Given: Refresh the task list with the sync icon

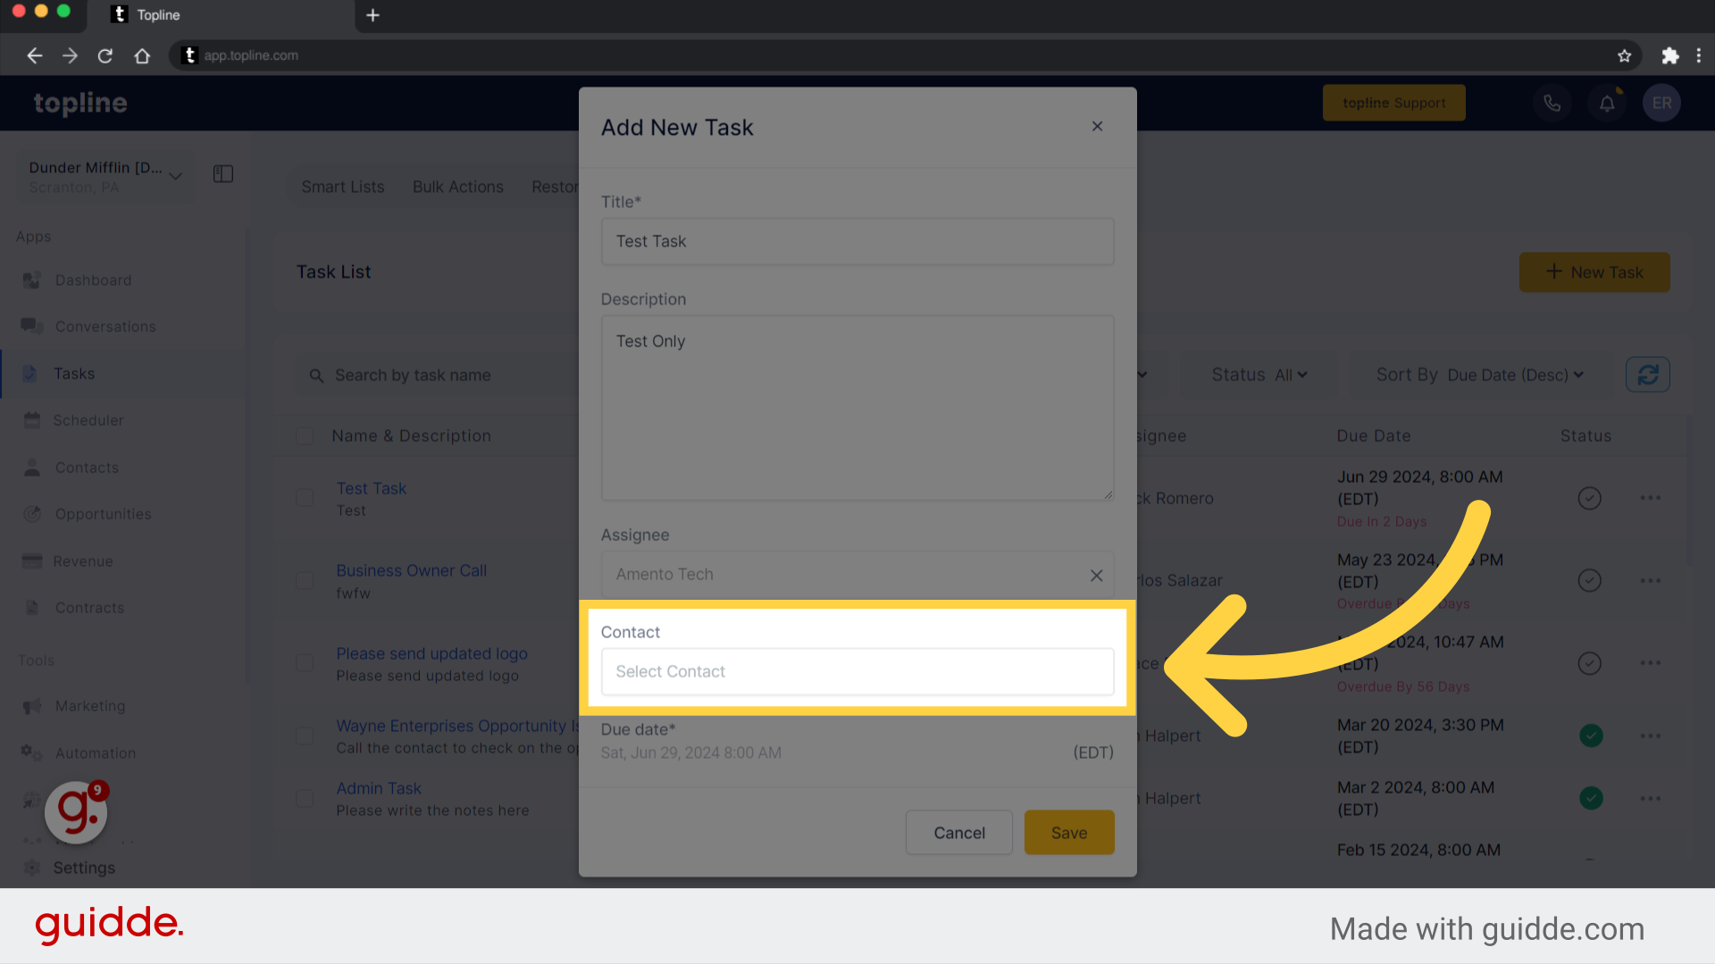Looking at the screenshot, I should 1648,375.
